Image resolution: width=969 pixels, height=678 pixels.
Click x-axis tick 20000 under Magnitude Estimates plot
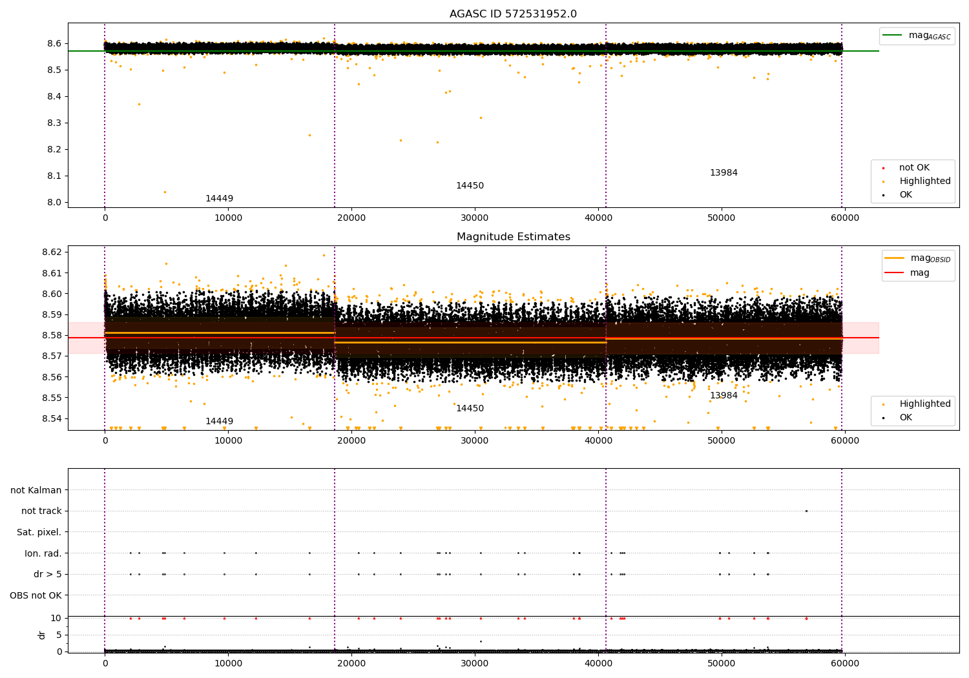point(351,441)
